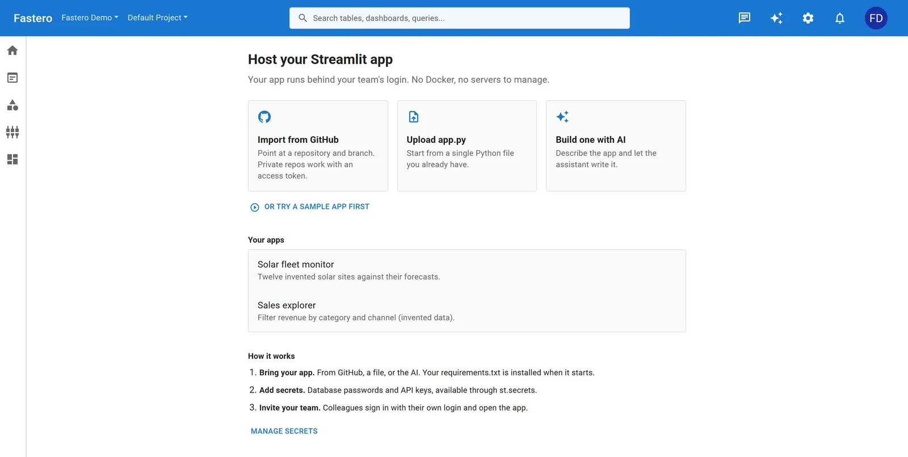Image resolution: width=908 pixels, height=457 pixels.
Task: Open the pipelines icon in sidebar
Action: (x=12, y=132)
